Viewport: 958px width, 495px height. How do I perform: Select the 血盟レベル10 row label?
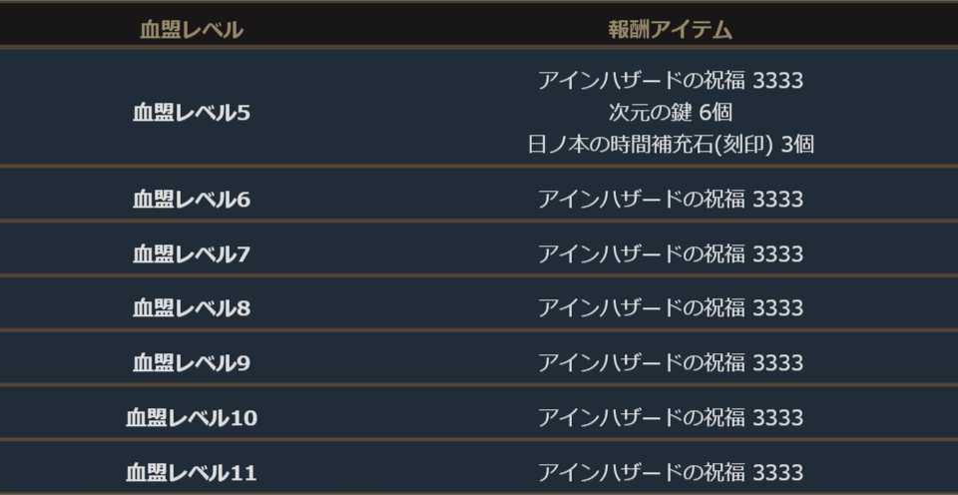tap(191, 418)
